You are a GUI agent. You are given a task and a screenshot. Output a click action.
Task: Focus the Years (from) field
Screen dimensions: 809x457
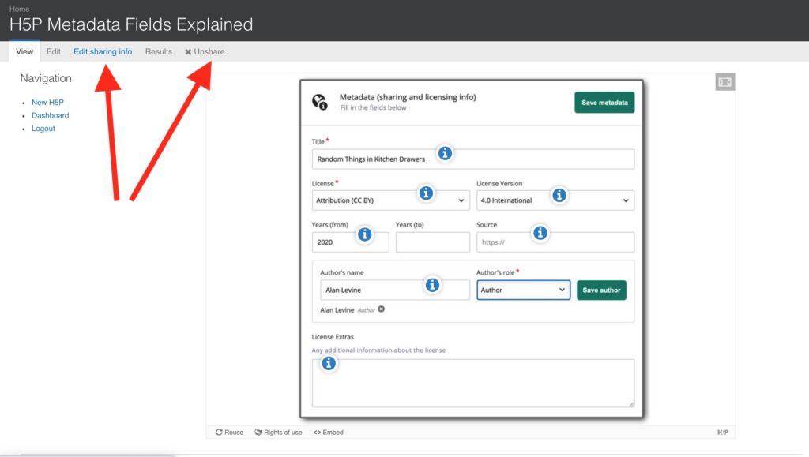point(350,242)
